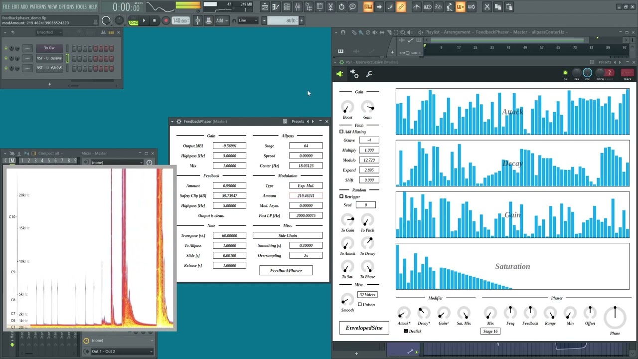Viewport: 638px width, 359px height.
Task: Click the scissors cut icon in toolbar
Action: 487,7
